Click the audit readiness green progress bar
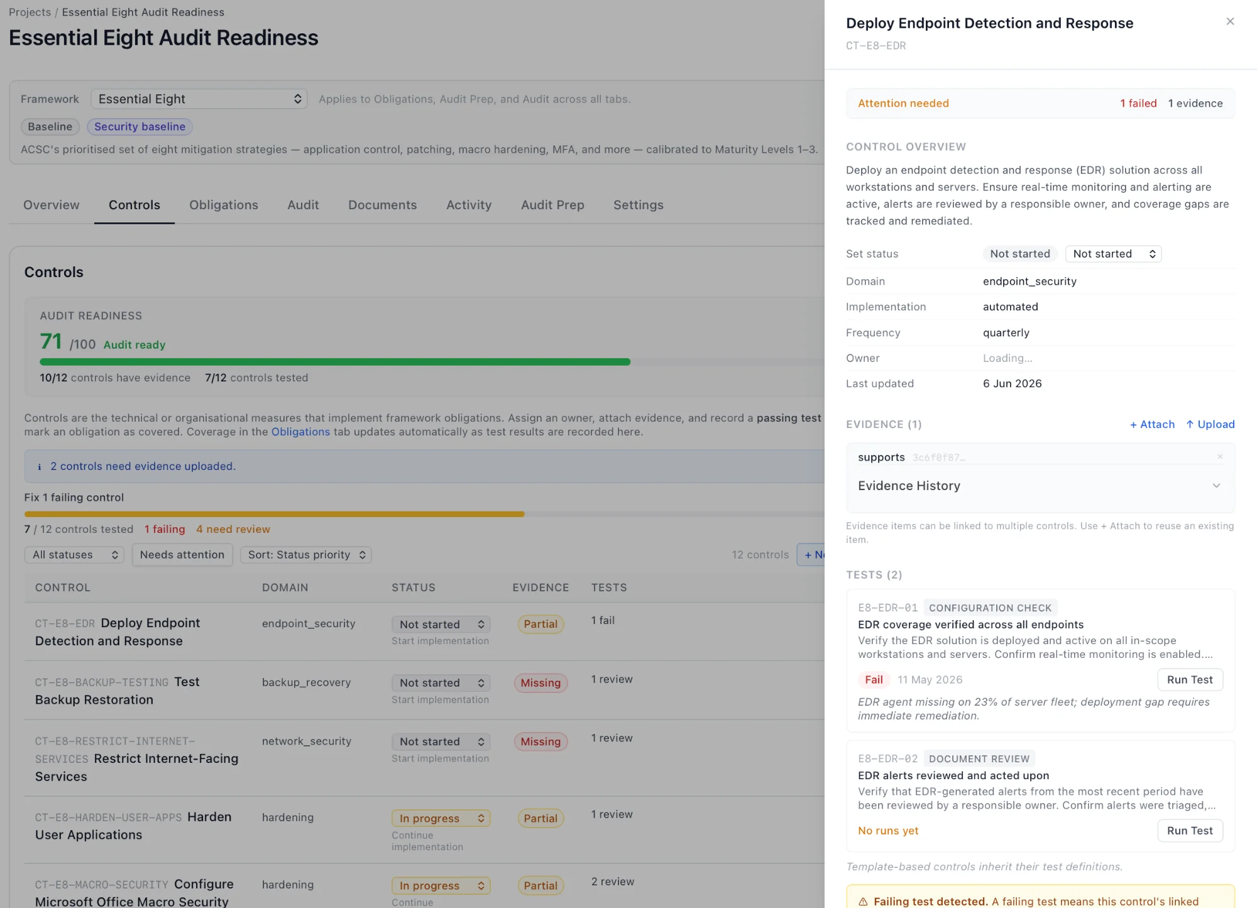Image resolution: width=1257 pixels, height=908 pixels. click(x=335, y=362)
